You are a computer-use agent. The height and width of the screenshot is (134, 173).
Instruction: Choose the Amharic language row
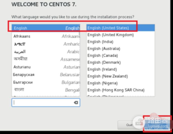point(46,44)
